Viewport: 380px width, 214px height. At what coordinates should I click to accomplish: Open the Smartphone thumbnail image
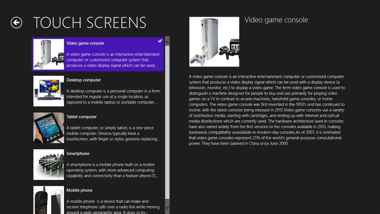[x=49, y=165]
